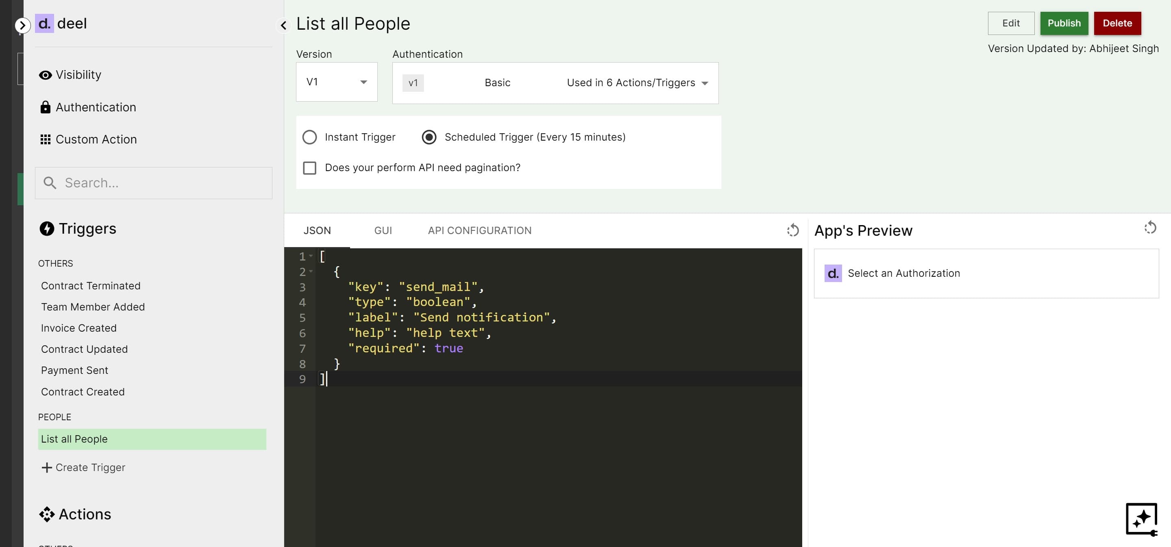Select List all People trigger

coord(152,439)
